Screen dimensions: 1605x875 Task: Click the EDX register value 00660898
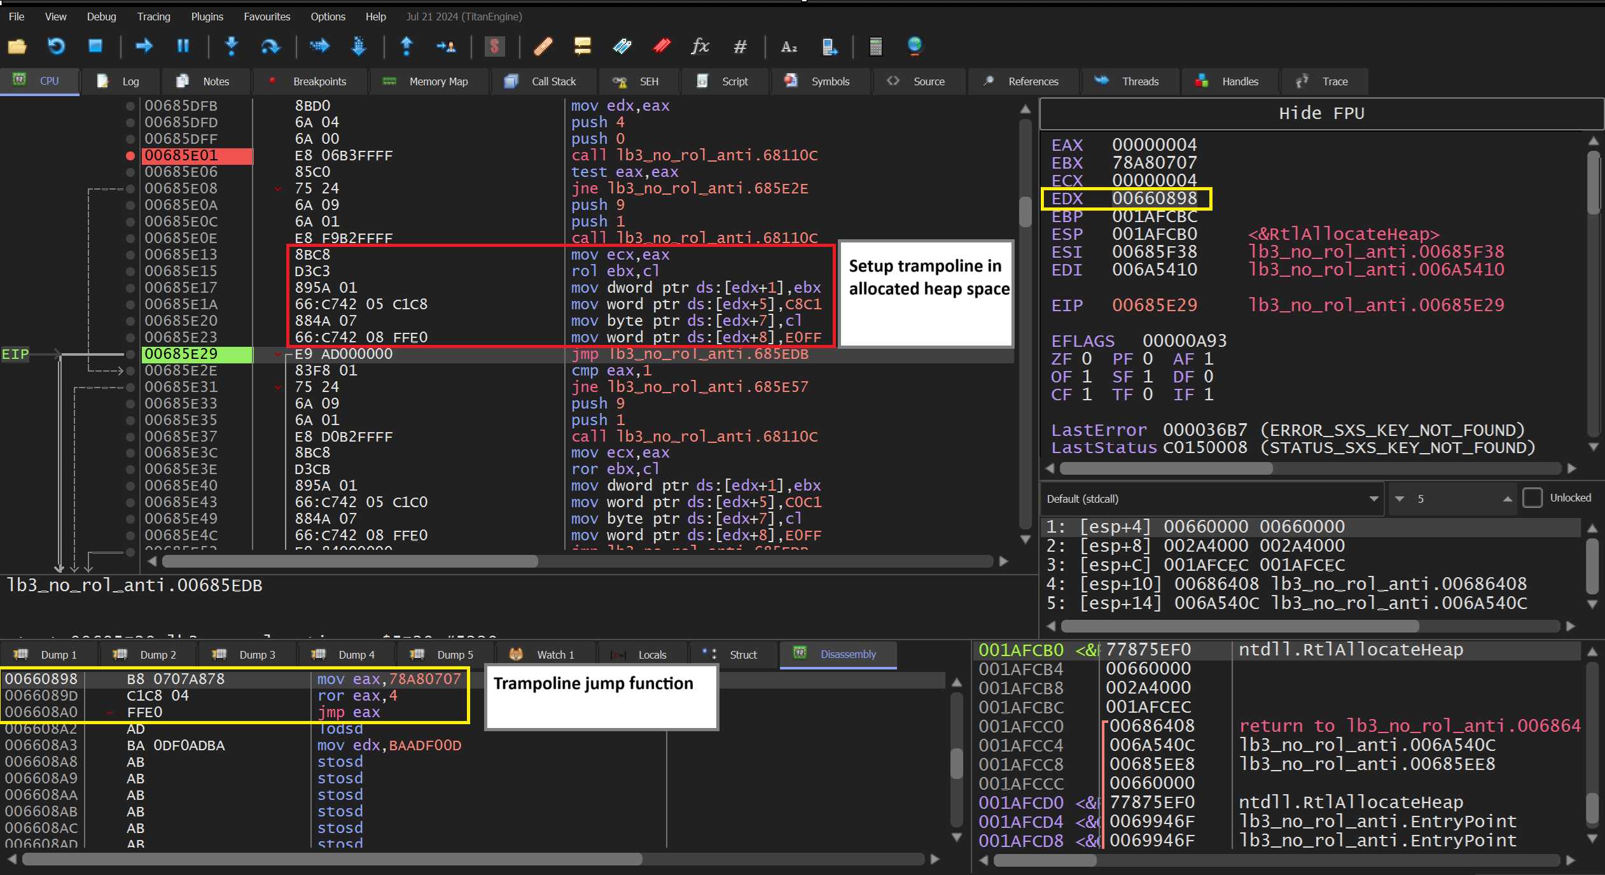pyautogui.click(x=1154, y=199)
